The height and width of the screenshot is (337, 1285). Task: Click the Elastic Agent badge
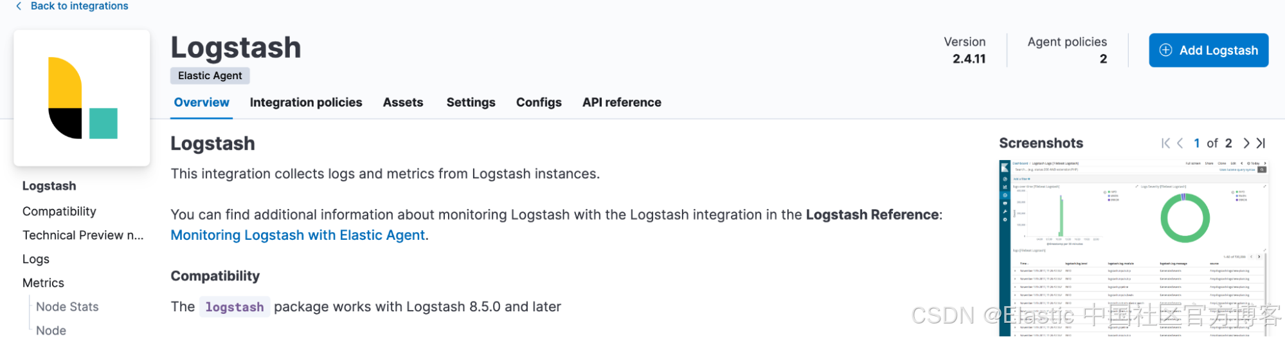(x=210, y=76)
